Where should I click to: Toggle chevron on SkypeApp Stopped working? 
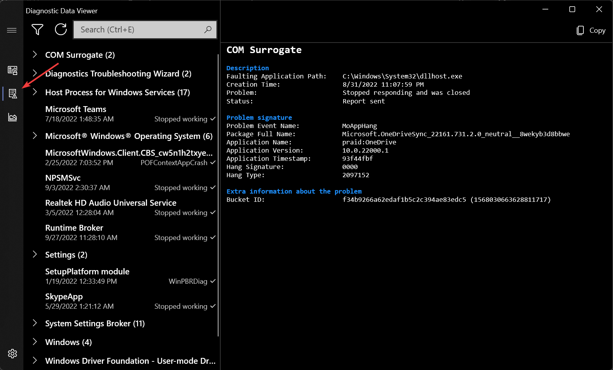[x=213, y=306]
